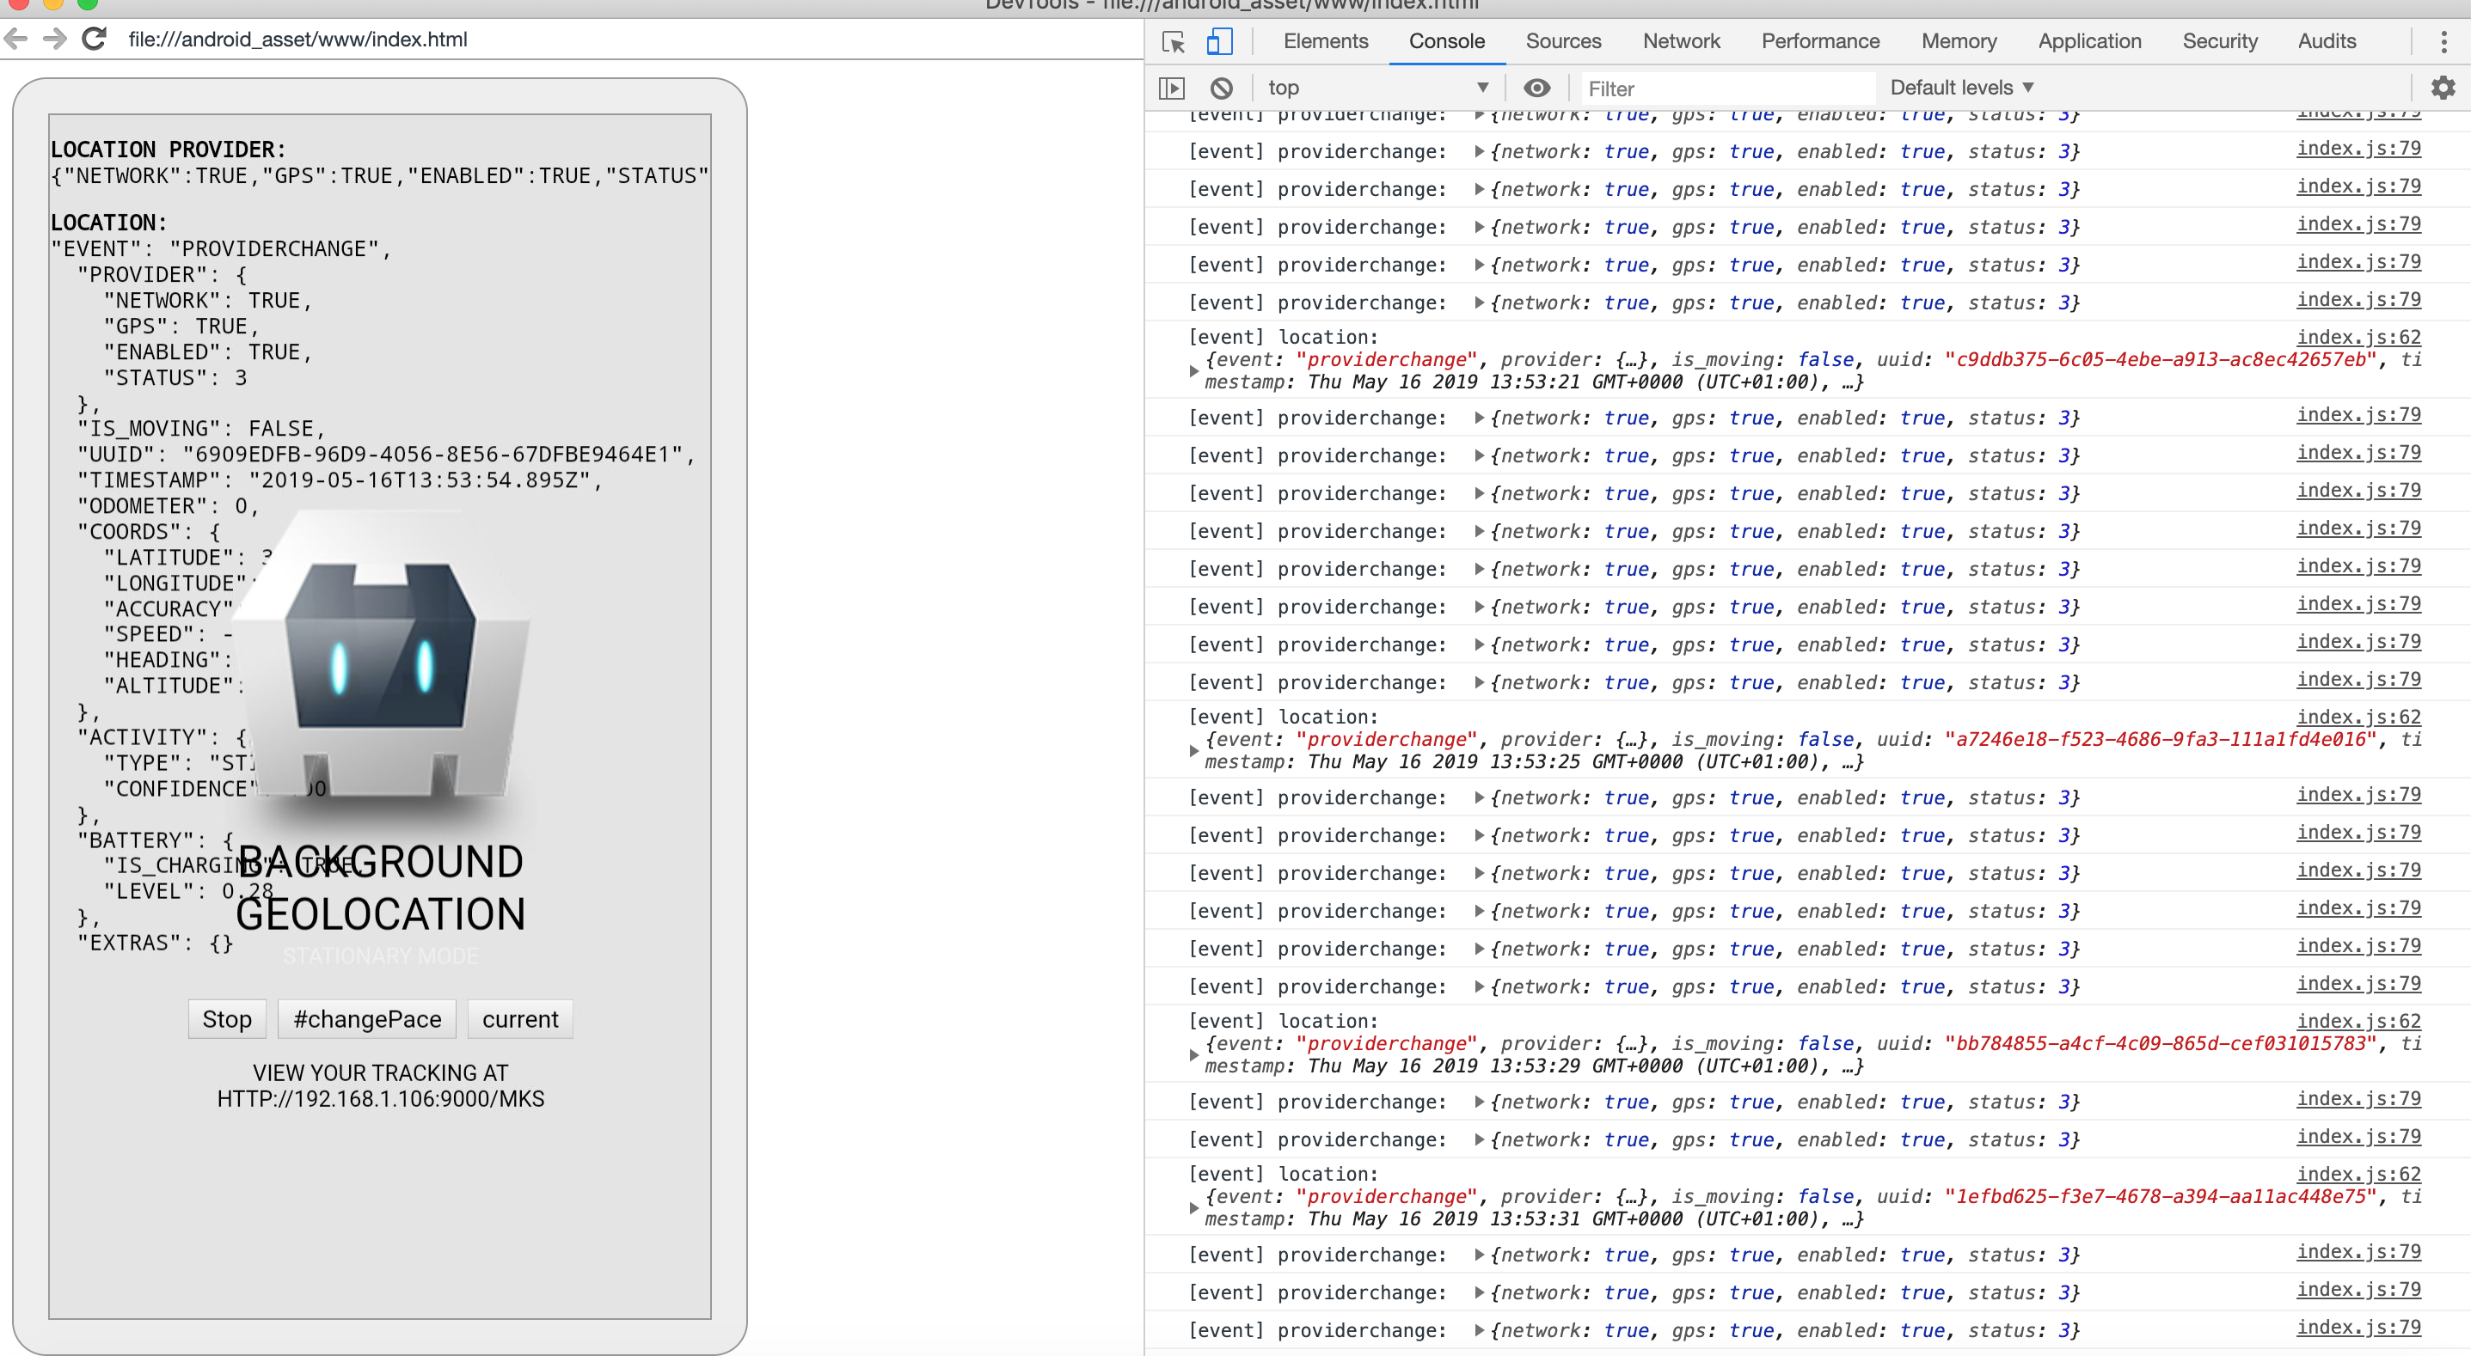Create a live expression with the eye icon

pyautogui.click(x=1536, y=88)
